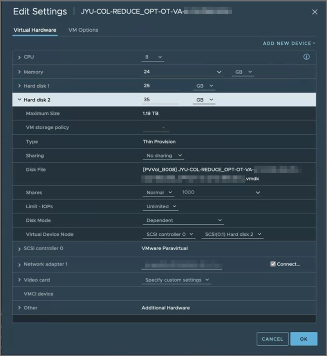Open the Hard disk 2 GB unit dropdown
This screenshot has width=327, height=356.
coord(203,99)
